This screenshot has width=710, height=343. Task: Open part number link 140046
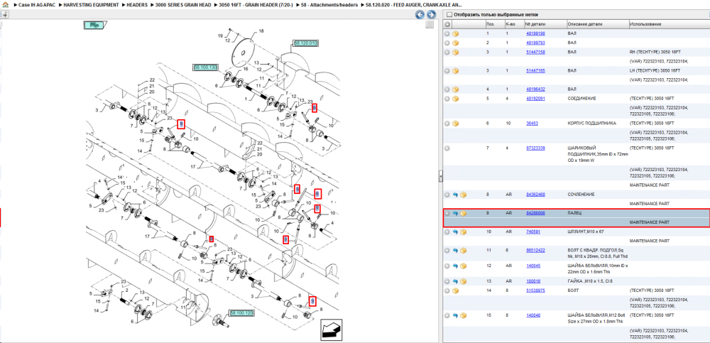tap(532, 315)
